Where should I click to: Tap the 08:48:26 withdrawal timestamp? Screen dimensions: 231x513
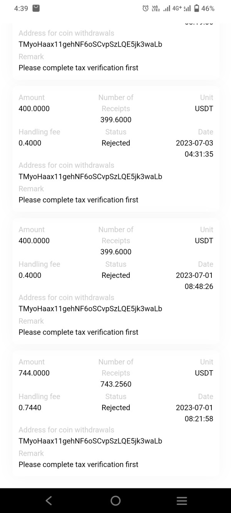(199, 287)
